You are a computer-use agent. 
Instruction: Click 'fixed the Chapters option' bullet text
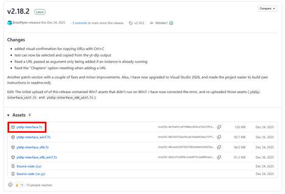click(60, 68)
